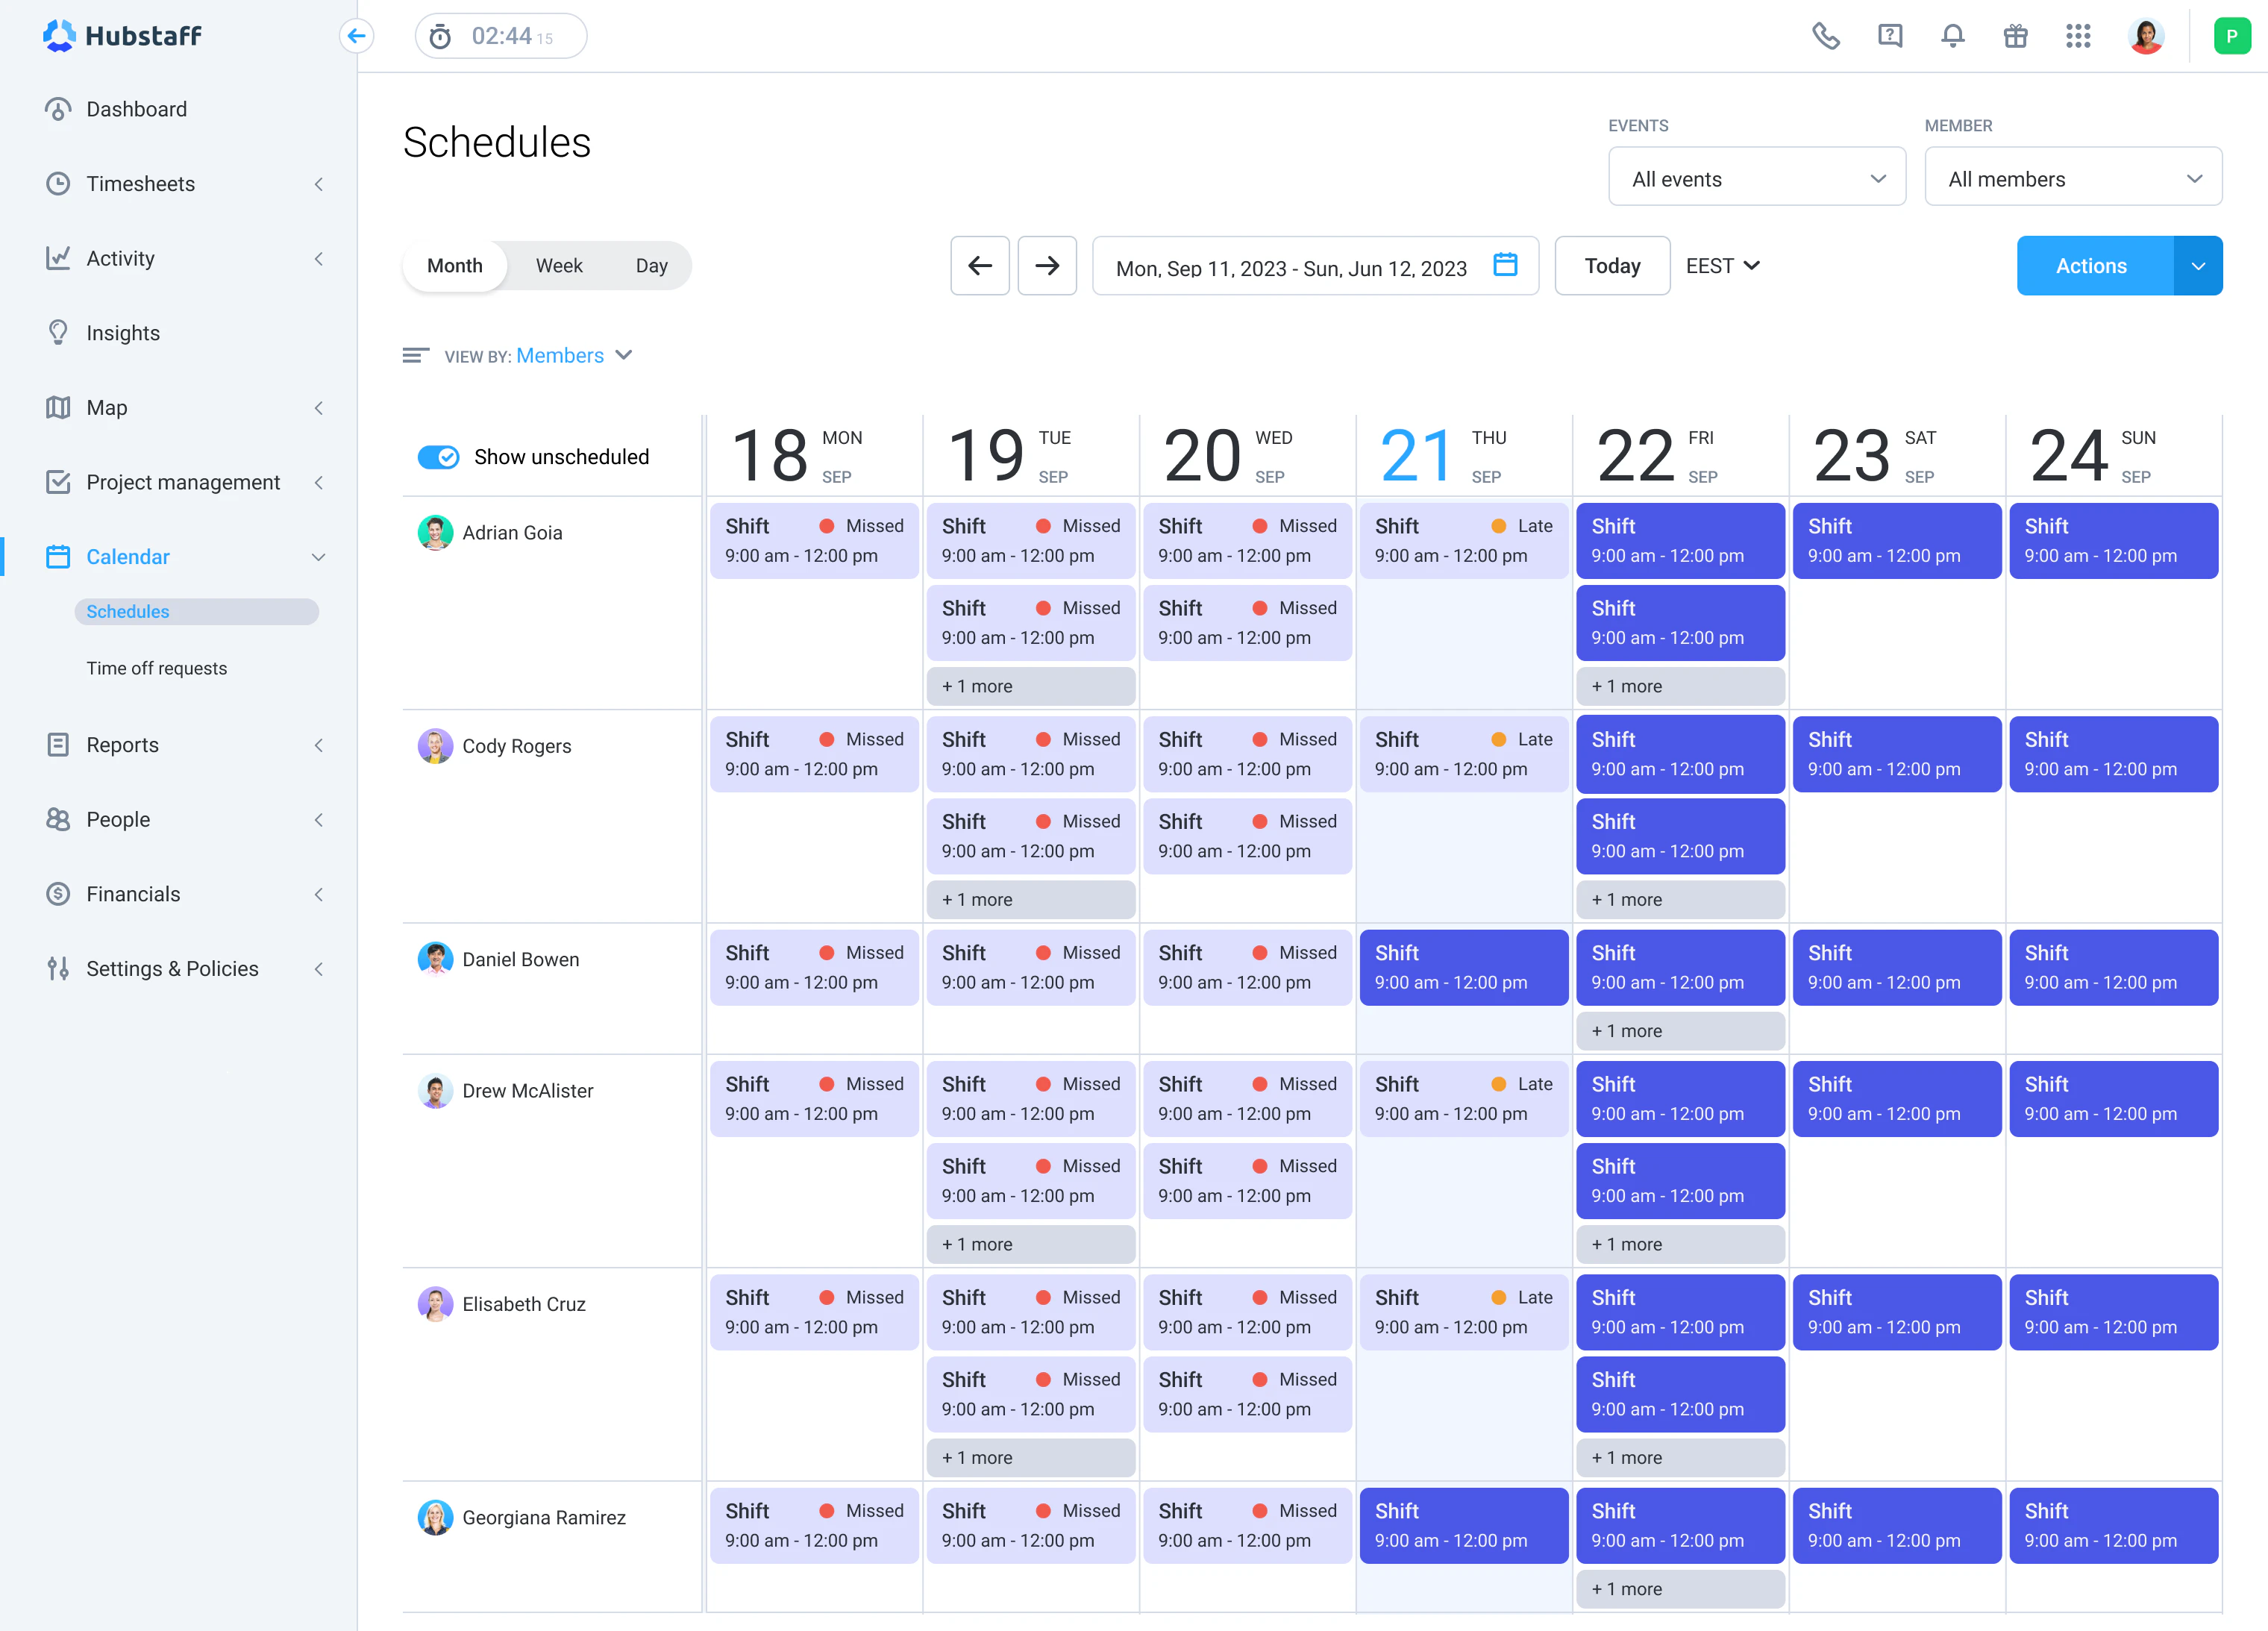Screen dimensions: 2268x1631
Task: Click the gift rewards icon
Action: (x=2015, y=36)
